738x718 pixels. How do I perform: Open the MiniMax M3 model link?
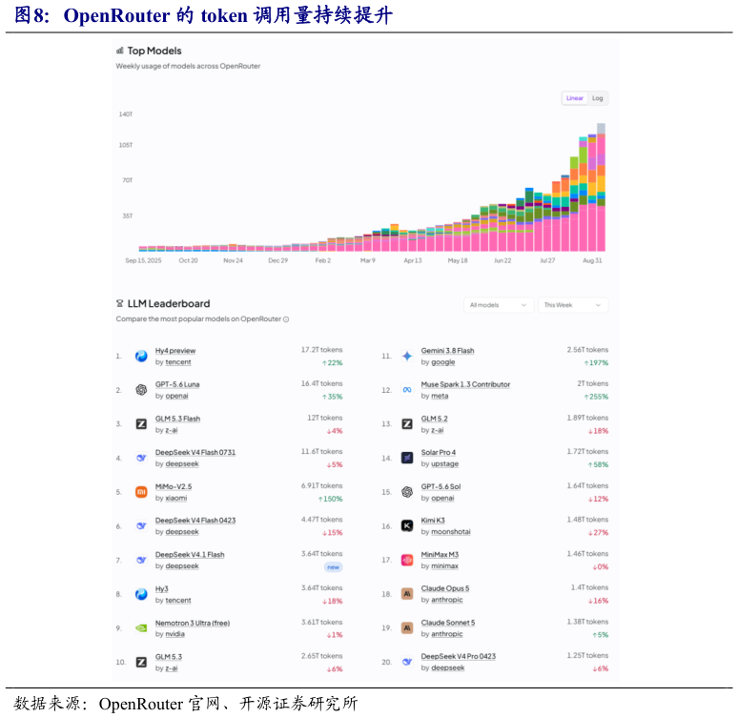tap(440, 555)
